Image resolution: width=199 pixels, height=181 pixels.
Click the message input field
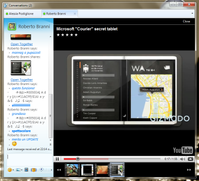point(30,160)
